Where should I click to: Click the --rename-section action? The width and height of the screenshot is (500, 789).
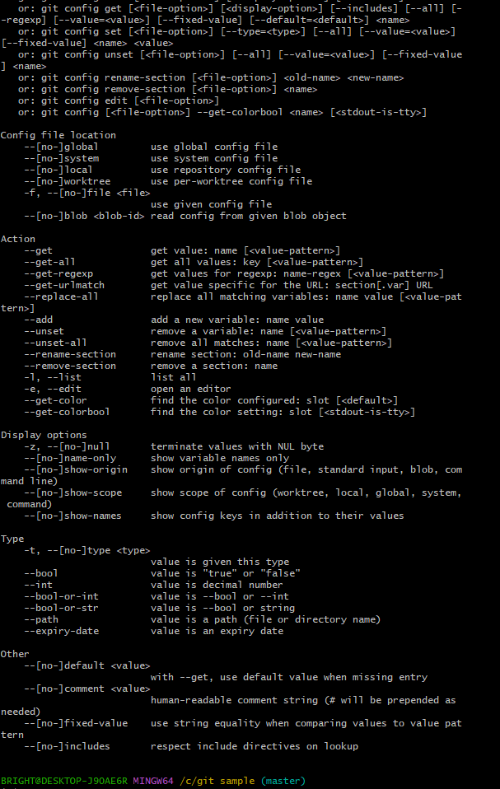point(70,354)
